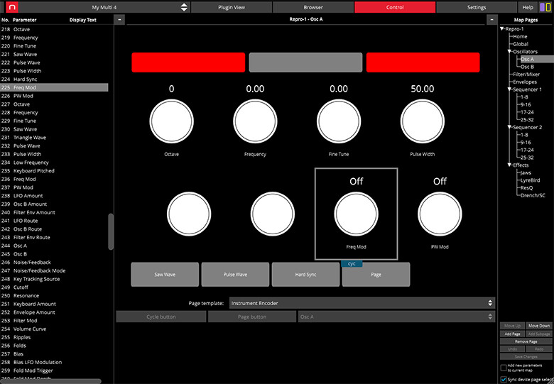Select parameter 231 Triangle Wave
This screenshot has width=554, height=384.
pos(55,137)
